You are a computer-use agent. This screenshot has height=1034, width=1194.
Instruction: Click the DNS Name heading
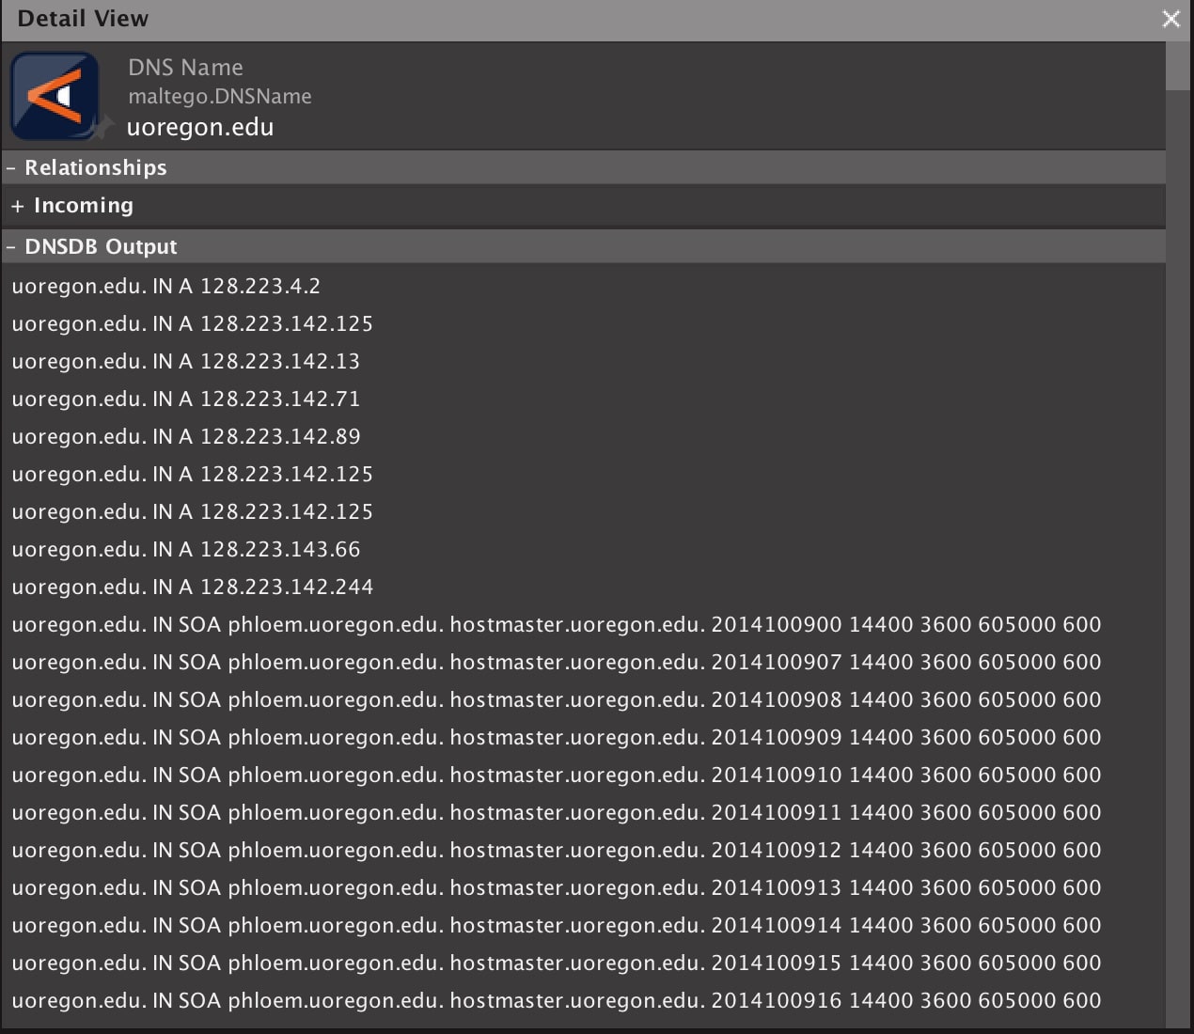click(185, 68)
